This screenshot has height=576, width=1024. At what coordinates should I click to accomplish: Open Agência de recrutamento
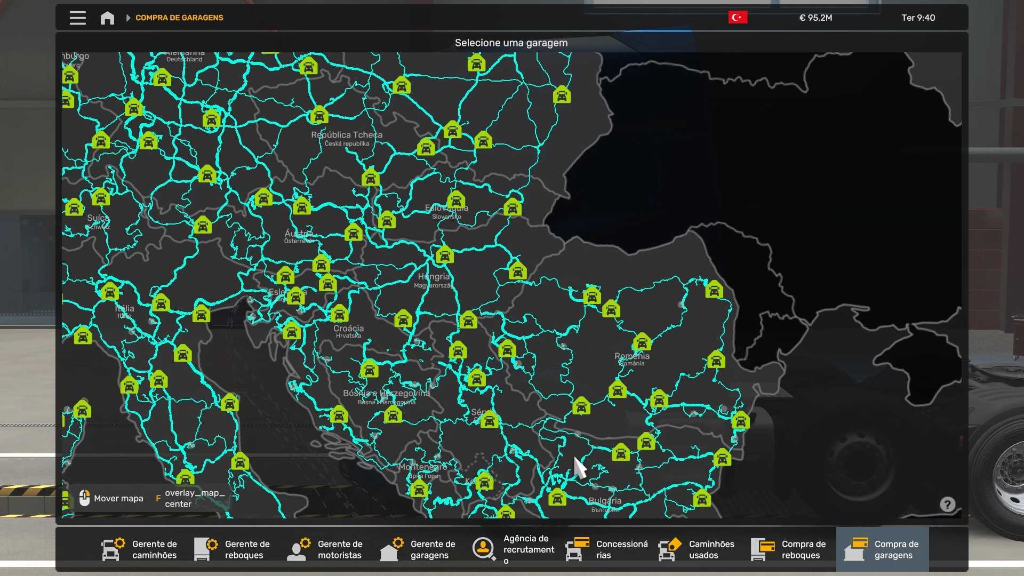(514, 549)
